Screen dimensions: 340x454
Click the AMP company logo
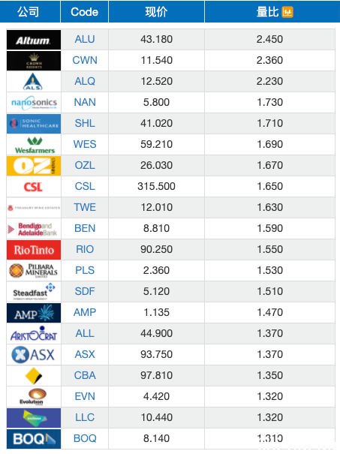[34, 313]
